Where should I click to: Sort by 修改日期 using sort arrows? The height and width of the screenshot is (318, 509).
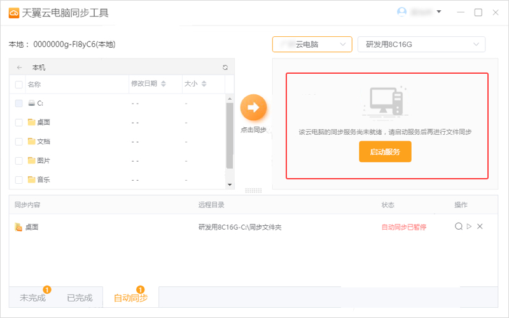pyautogui.click(x=164, y=84)
